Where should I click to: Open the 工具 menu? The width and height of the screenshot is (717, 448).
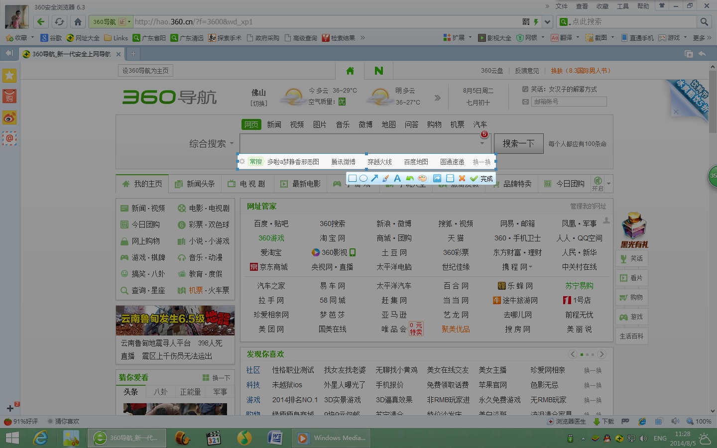[x=623, y=6]
